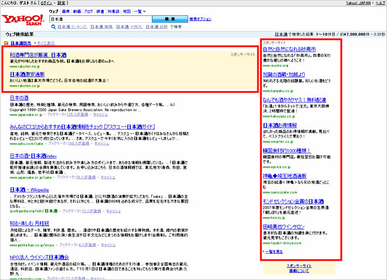Viewport: 387px width, 280px height.
Task: Click the blue 検索 button
Action: 170,19
